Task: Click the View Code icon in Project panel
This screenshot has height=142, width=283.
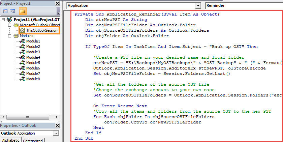Action: tap(5, 11)
